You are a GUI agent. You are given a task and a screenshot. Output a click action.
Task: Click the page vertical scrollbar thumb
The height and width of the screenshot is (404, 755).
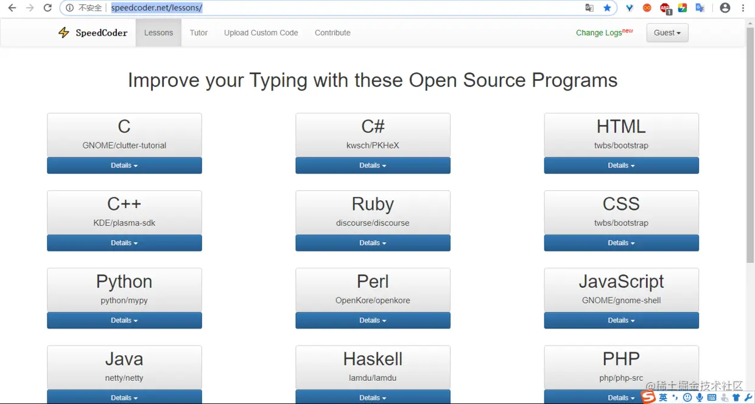pyautogui.click(x=750, y=145)
